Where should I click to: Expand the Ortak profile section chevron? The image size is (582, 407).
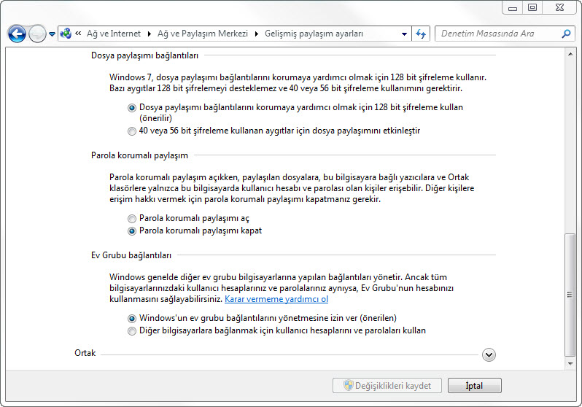pyautogui.click(x=489, y=354)
